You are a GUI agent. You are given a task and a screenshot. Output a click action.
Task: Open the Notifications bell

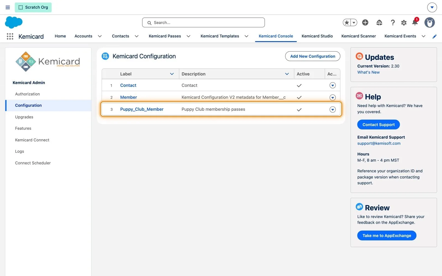415,22
